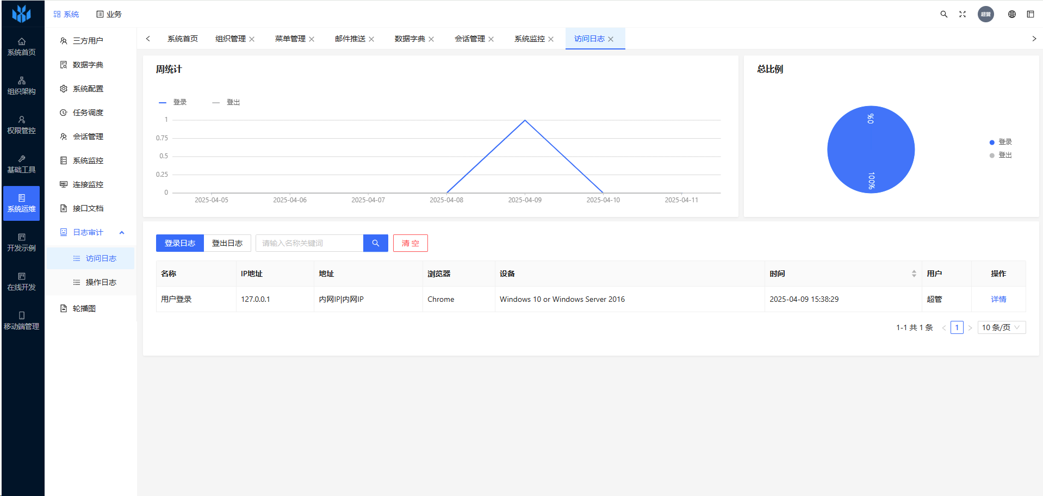
Task: Switch to 系统监控 tab in tab bar
Action: (x=529, y=39)
